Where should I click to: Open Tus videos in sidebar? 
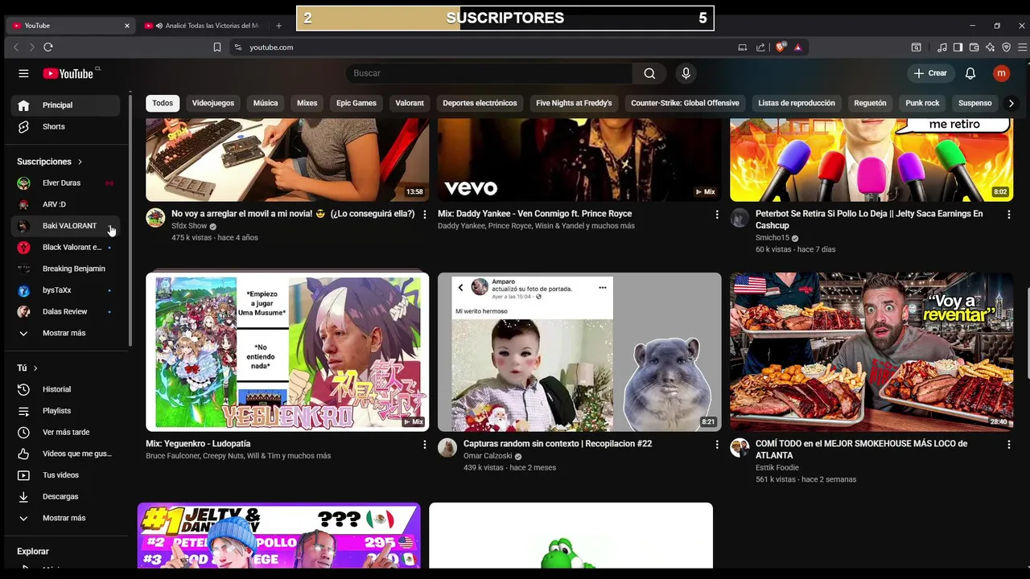coord(65,475)
